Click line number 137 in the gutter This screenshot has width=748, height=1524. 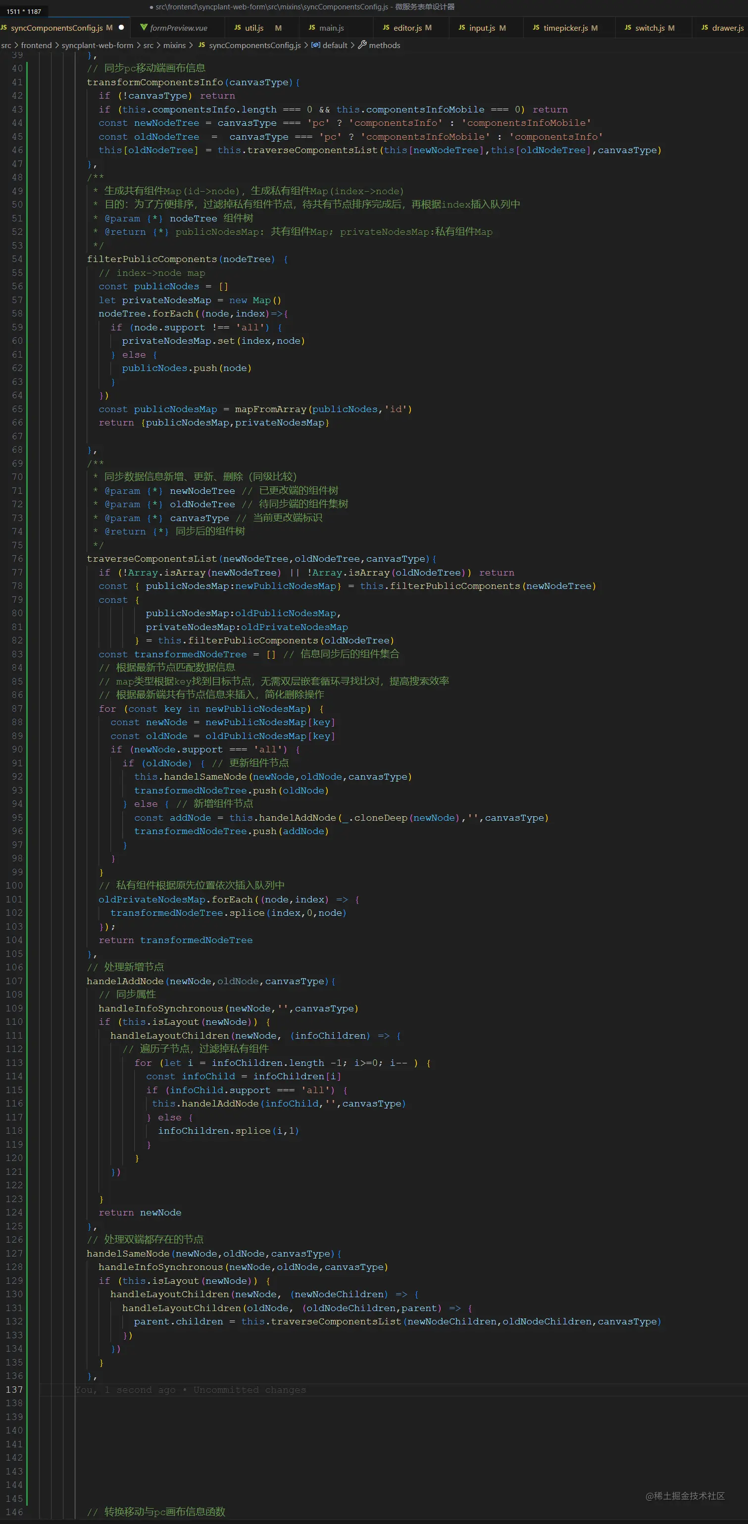point(14,1390)
